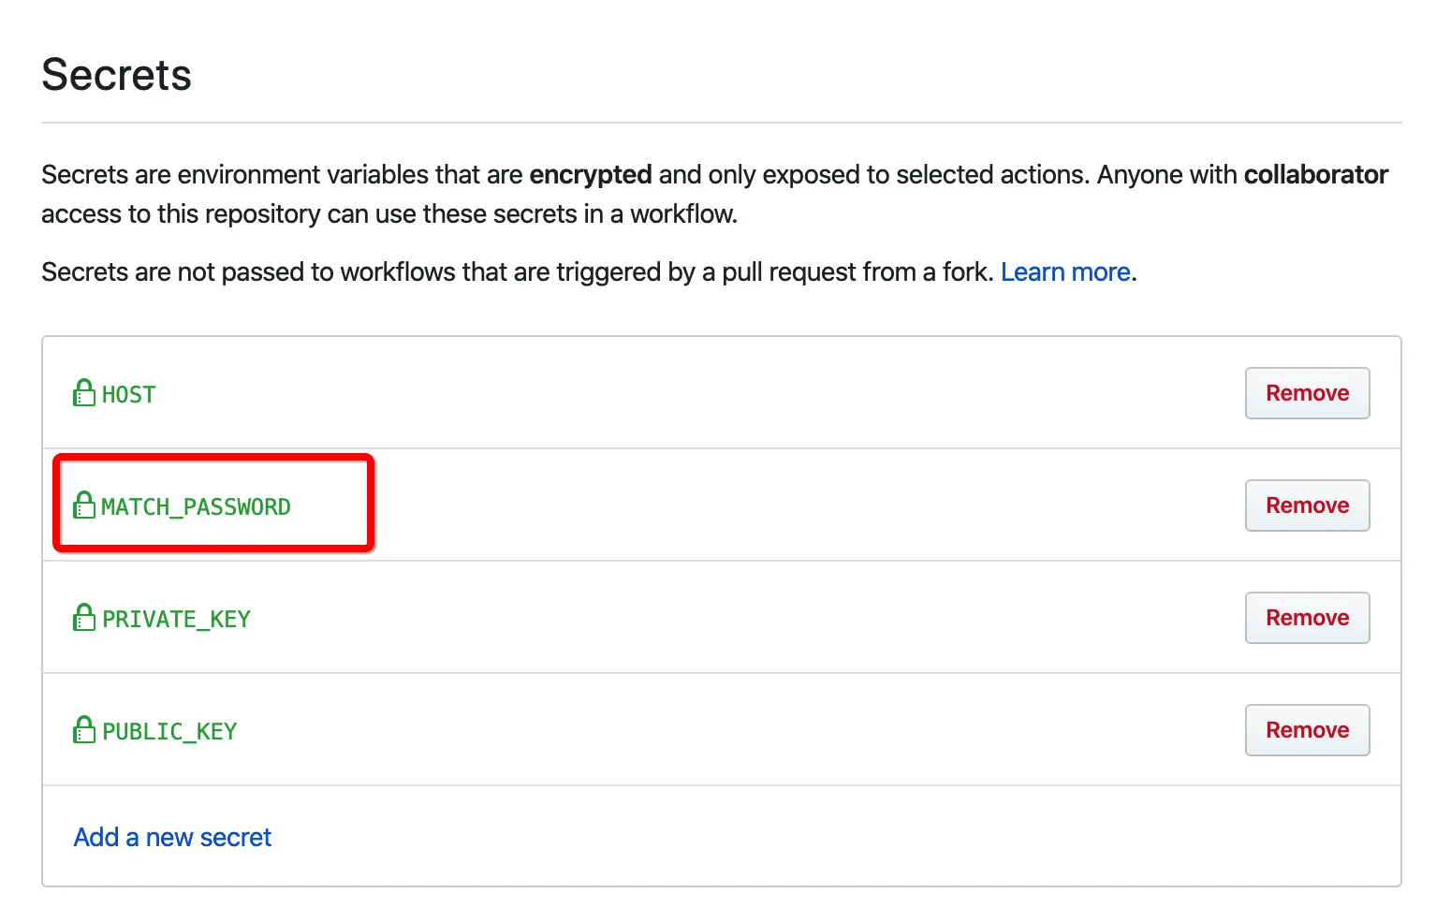Remove the PUBLIC_KEY secret
This screenshot has width=1436, height=908.
pos(1307,730)
